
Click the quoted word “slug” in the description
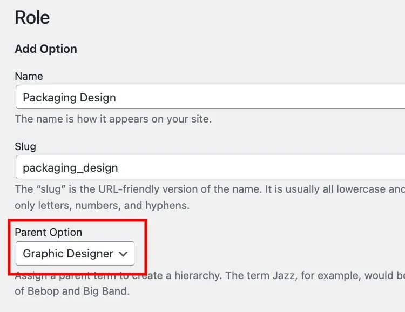(x=50, y=189)
